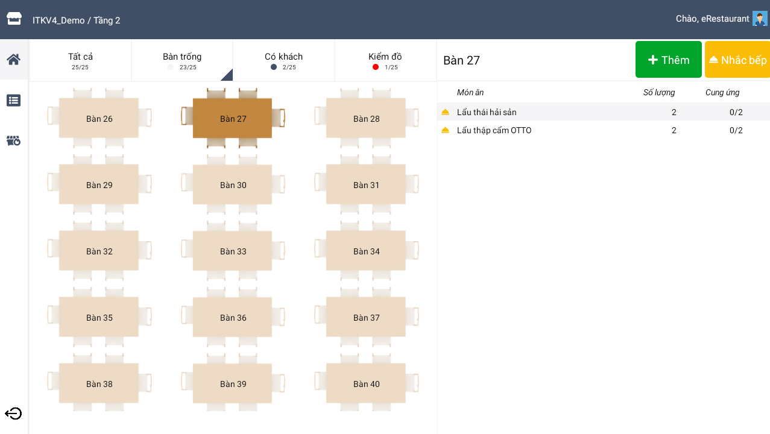
Task: Select table Bàn 26
Action: tap(99, 119)
